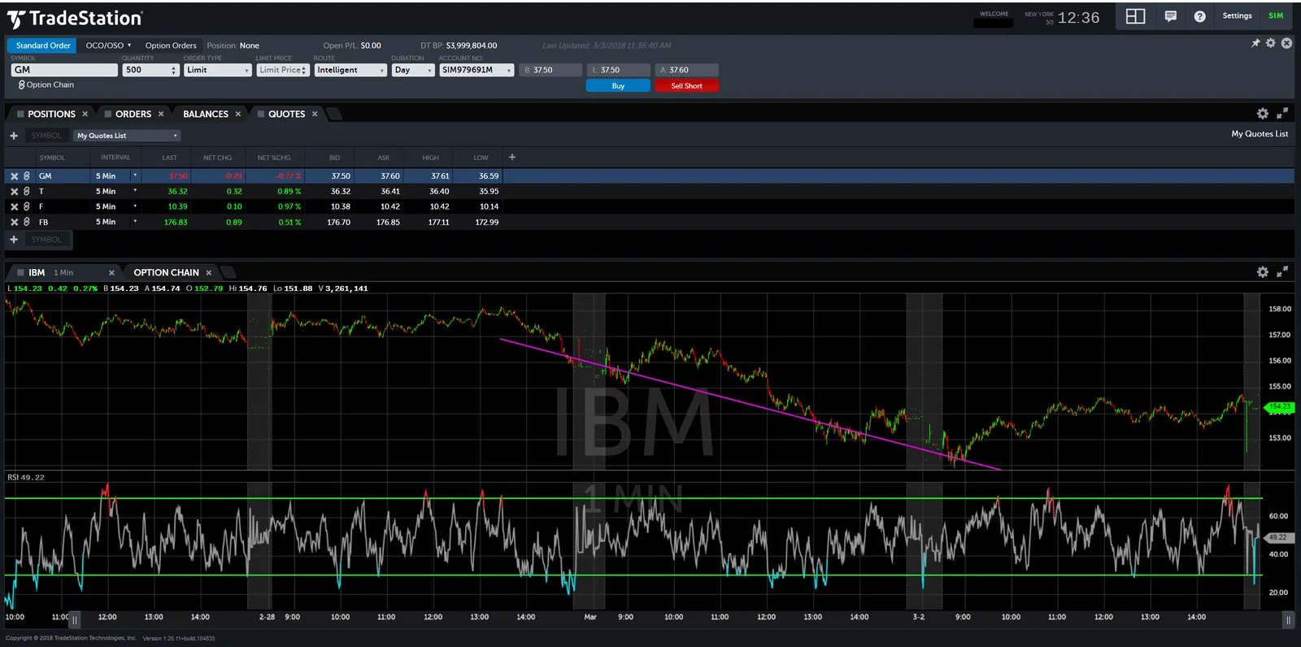Click the order Symbol input field
The image size is (1301, 647).
(64, 70)
